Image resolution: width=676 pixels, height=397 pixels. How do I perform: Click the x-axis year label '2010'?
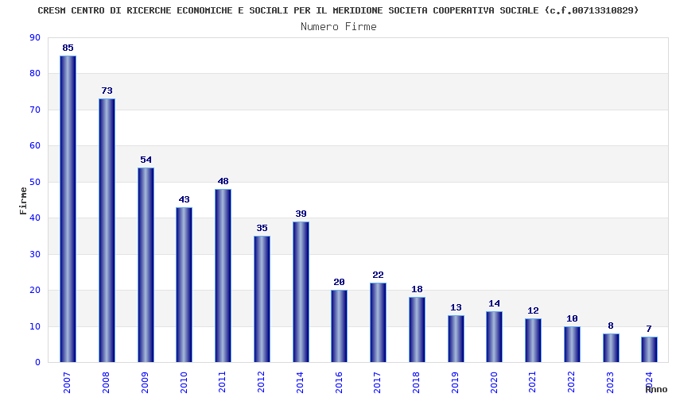pos(184,383)
